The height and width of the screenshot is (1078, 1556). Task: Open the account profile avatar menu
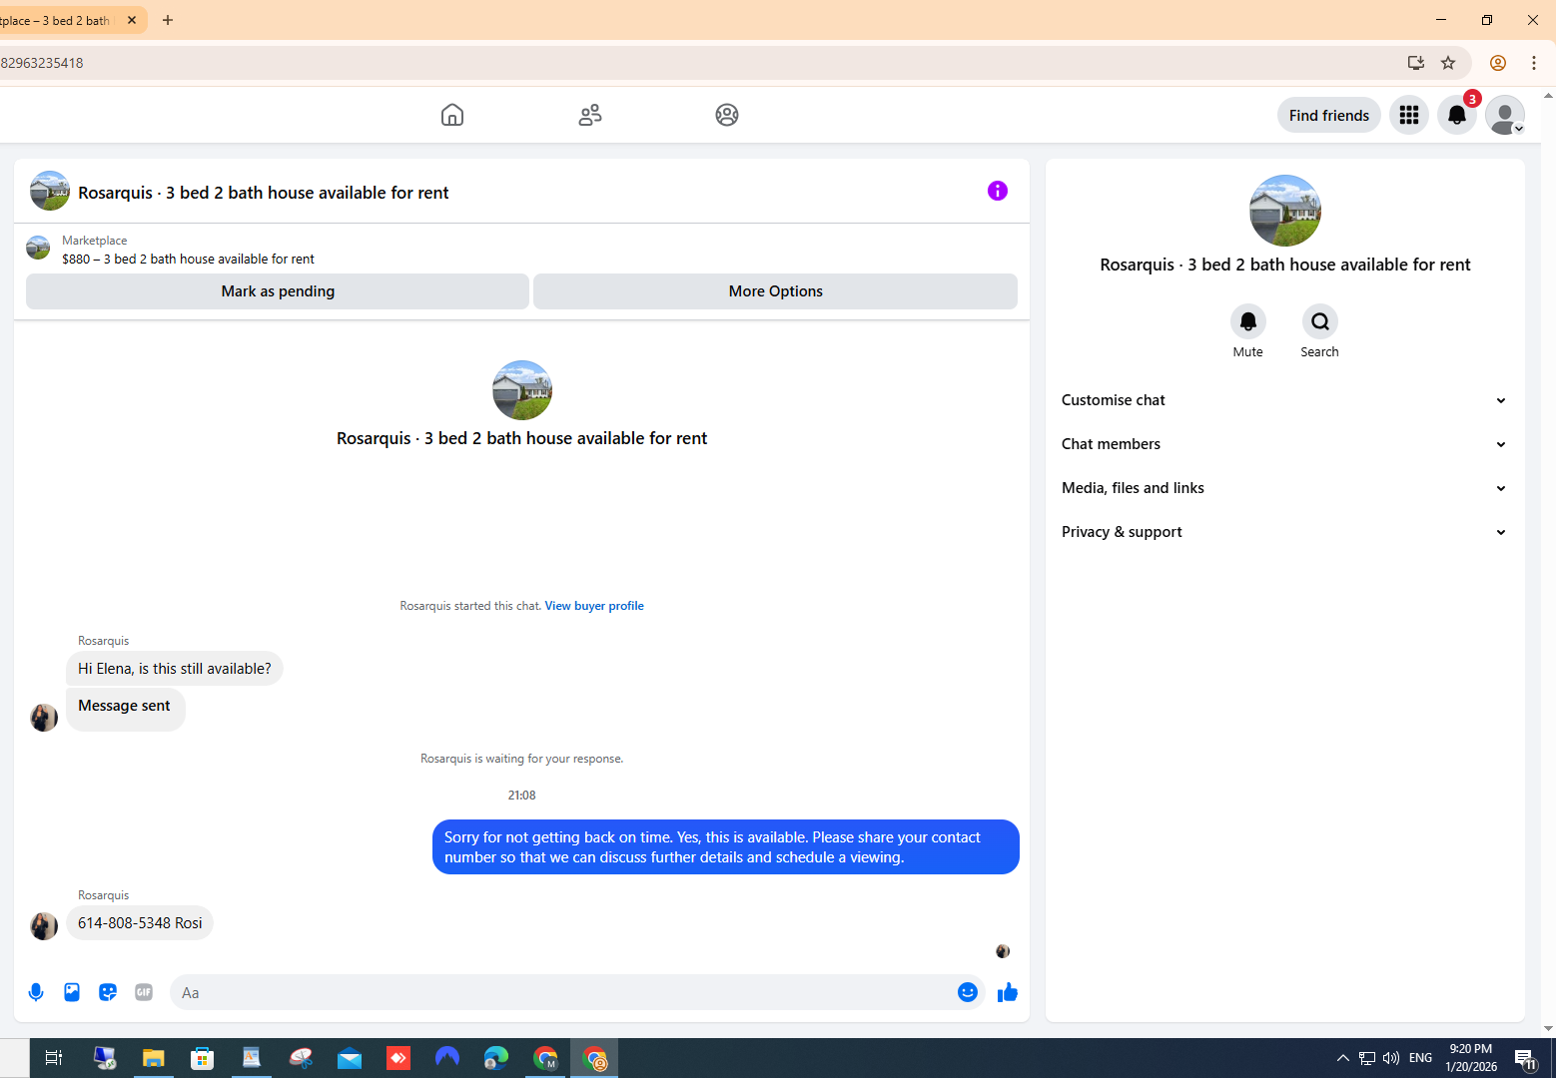click(1505, 115)
